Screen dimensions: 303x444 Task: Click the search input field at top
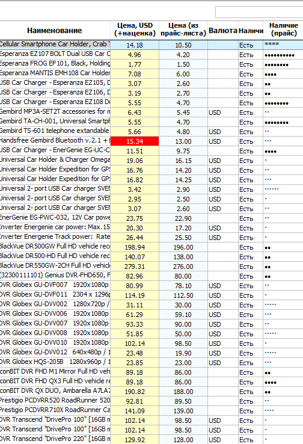259,12
